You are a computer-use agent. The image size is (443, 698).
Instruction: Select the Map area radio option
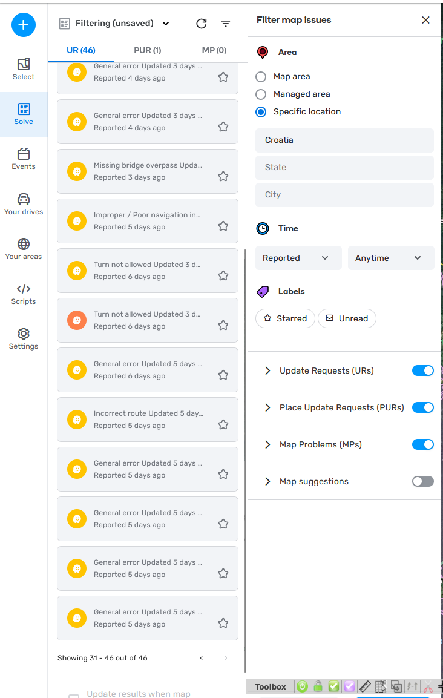(261, 77)
